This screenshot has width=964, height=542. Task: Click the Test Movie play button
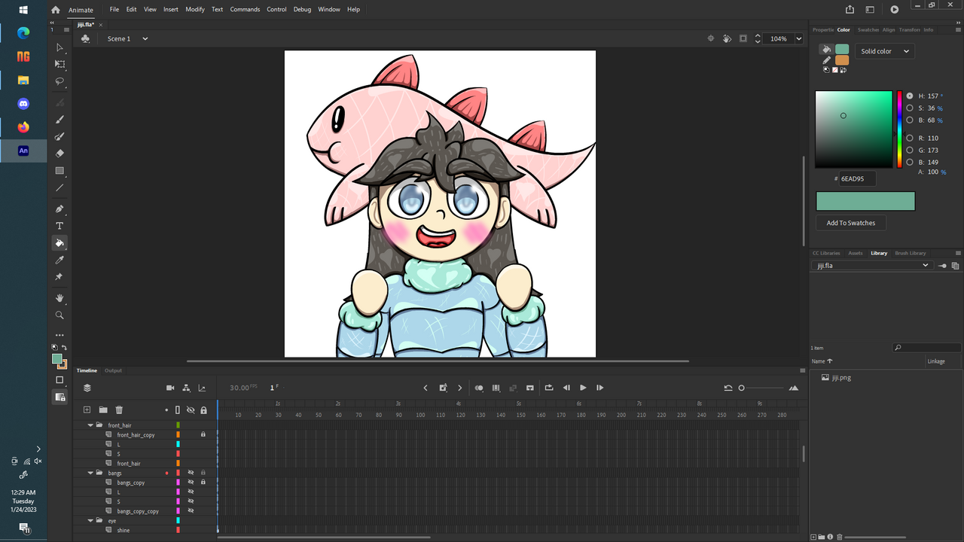[894, 10]
